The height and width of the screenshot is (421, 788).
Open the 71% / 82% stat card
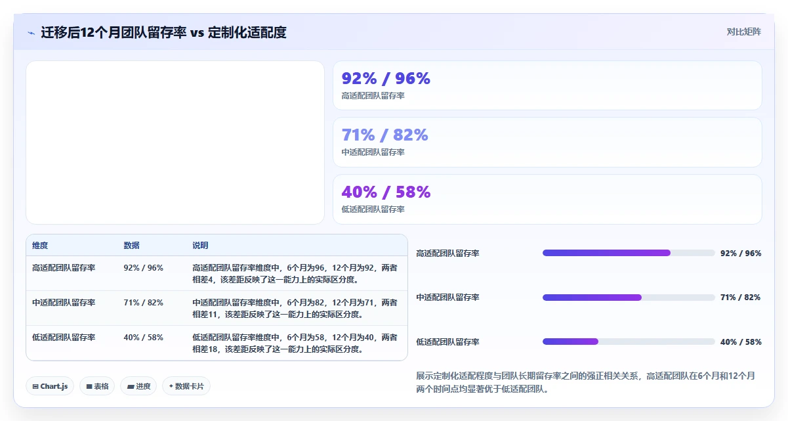(547, 143)
